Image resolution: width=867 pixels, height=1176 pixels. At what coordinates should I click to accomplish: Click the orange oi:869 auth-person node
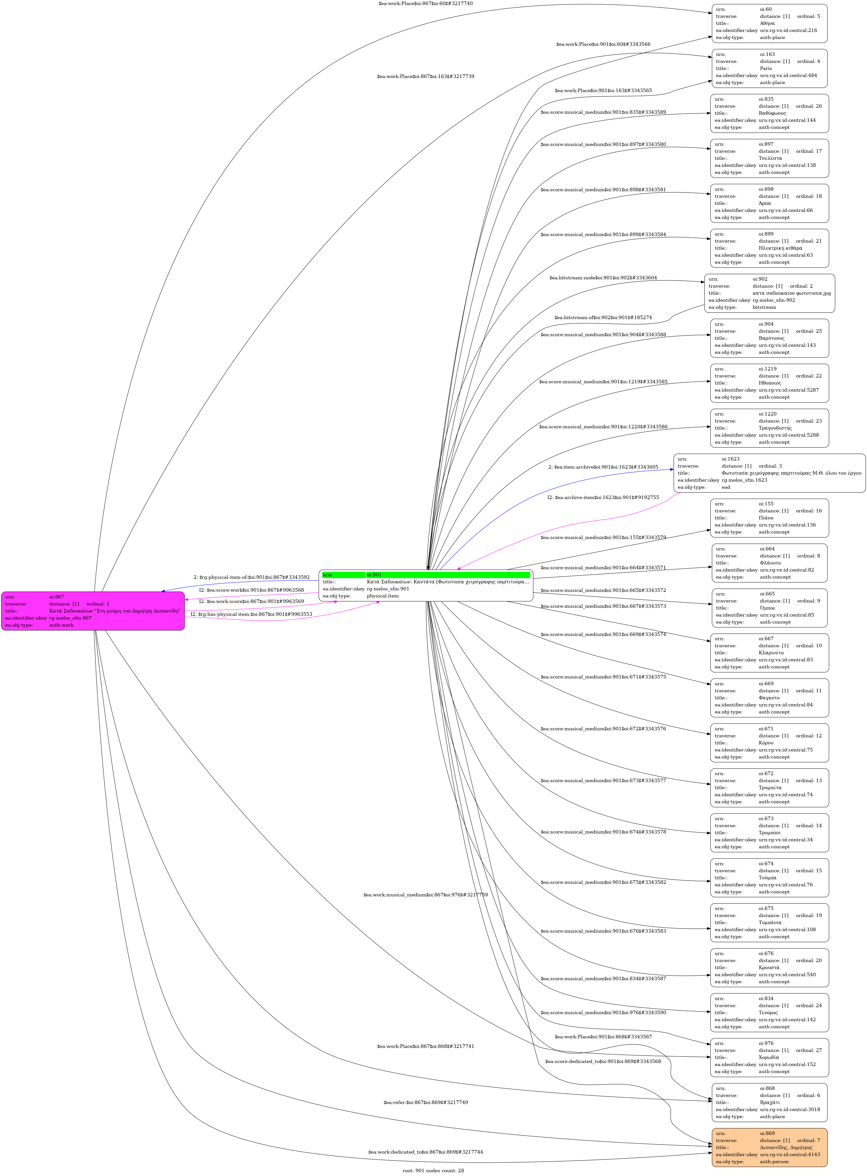click(769, 1147)
